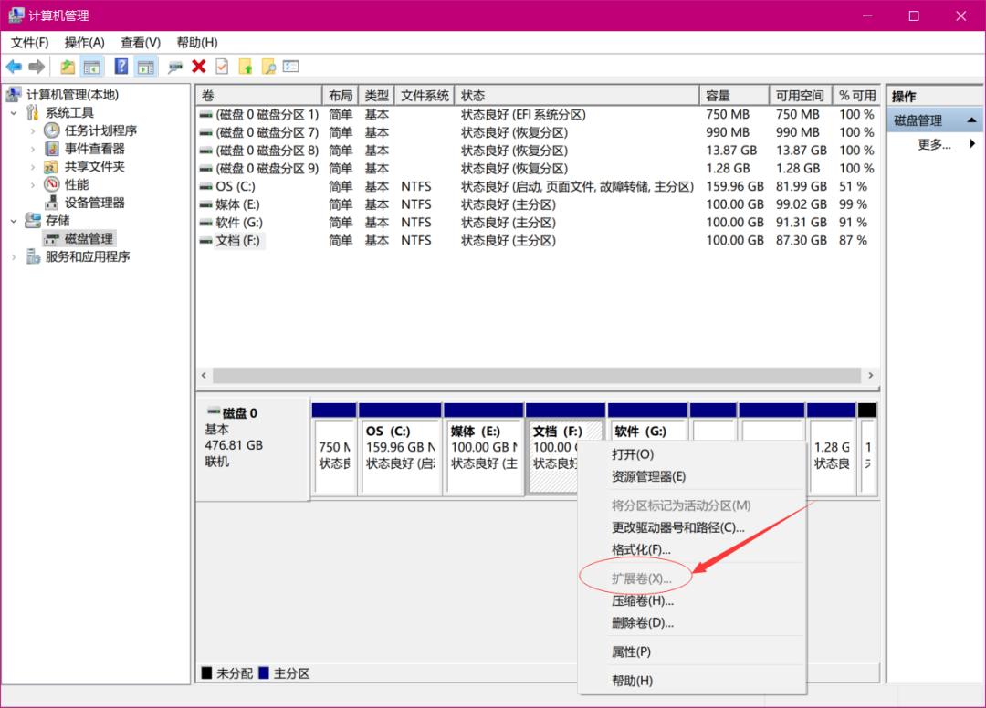Open the 查看(V) menu
Viewport: 986px width, 708px height.
tap(141, 43)
